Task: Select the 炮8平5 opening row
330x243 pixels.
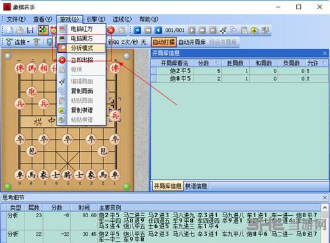Action: (x=240, y=79)
